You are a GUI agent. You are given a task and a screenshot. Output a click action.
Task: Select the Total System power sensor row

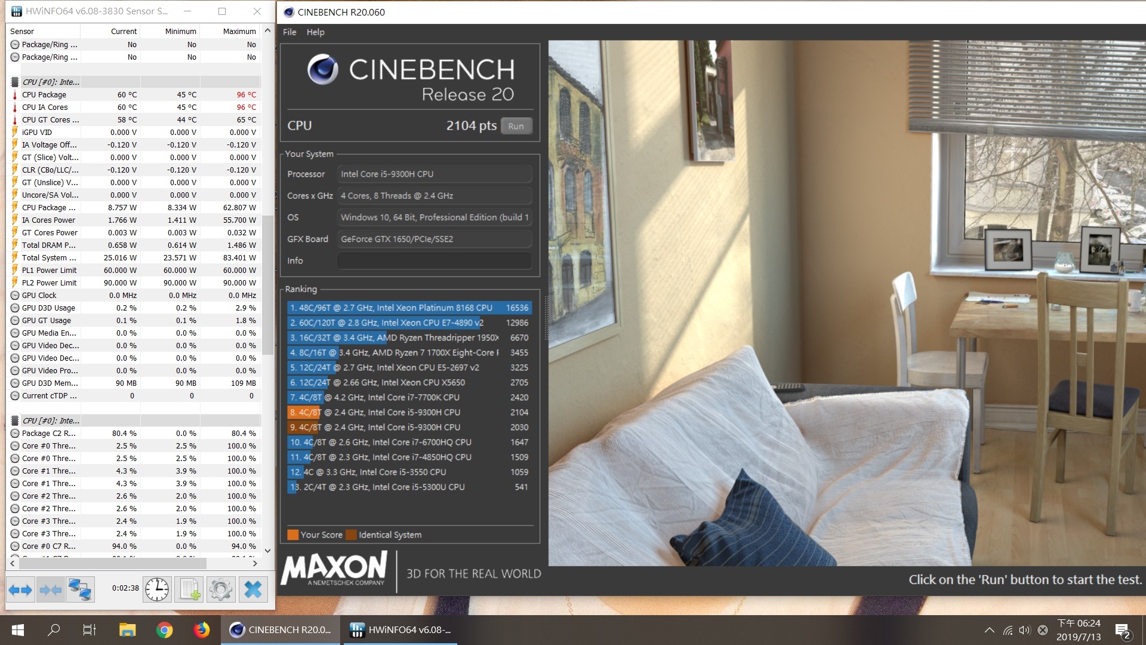pyautogui.click(x=134, y=258)
